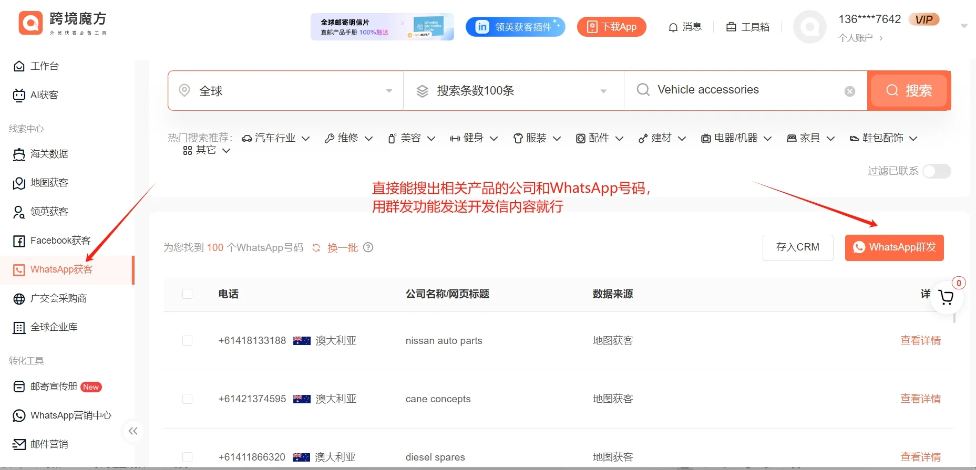Open the 工作台 home icon

coord(19,66)
